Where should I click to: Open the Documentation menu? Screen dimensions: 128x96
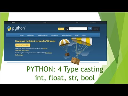43,35
